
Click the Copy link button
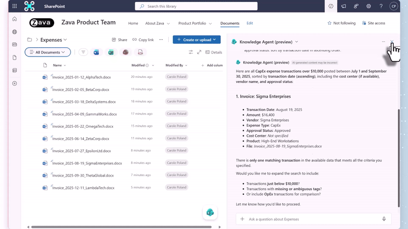[x=143, y=40]
